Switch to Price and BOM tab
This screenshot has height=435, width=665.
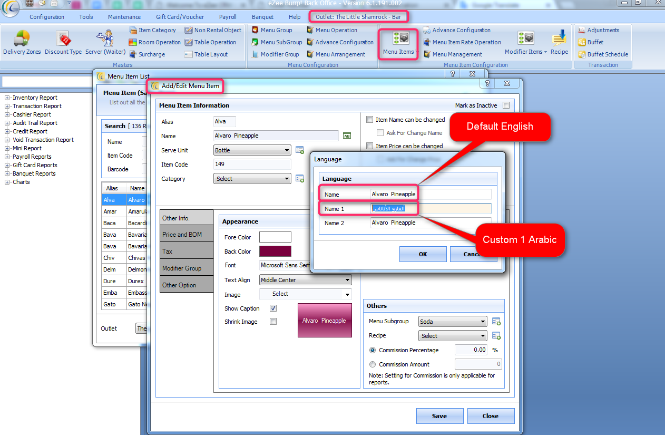tap(187, 235)
